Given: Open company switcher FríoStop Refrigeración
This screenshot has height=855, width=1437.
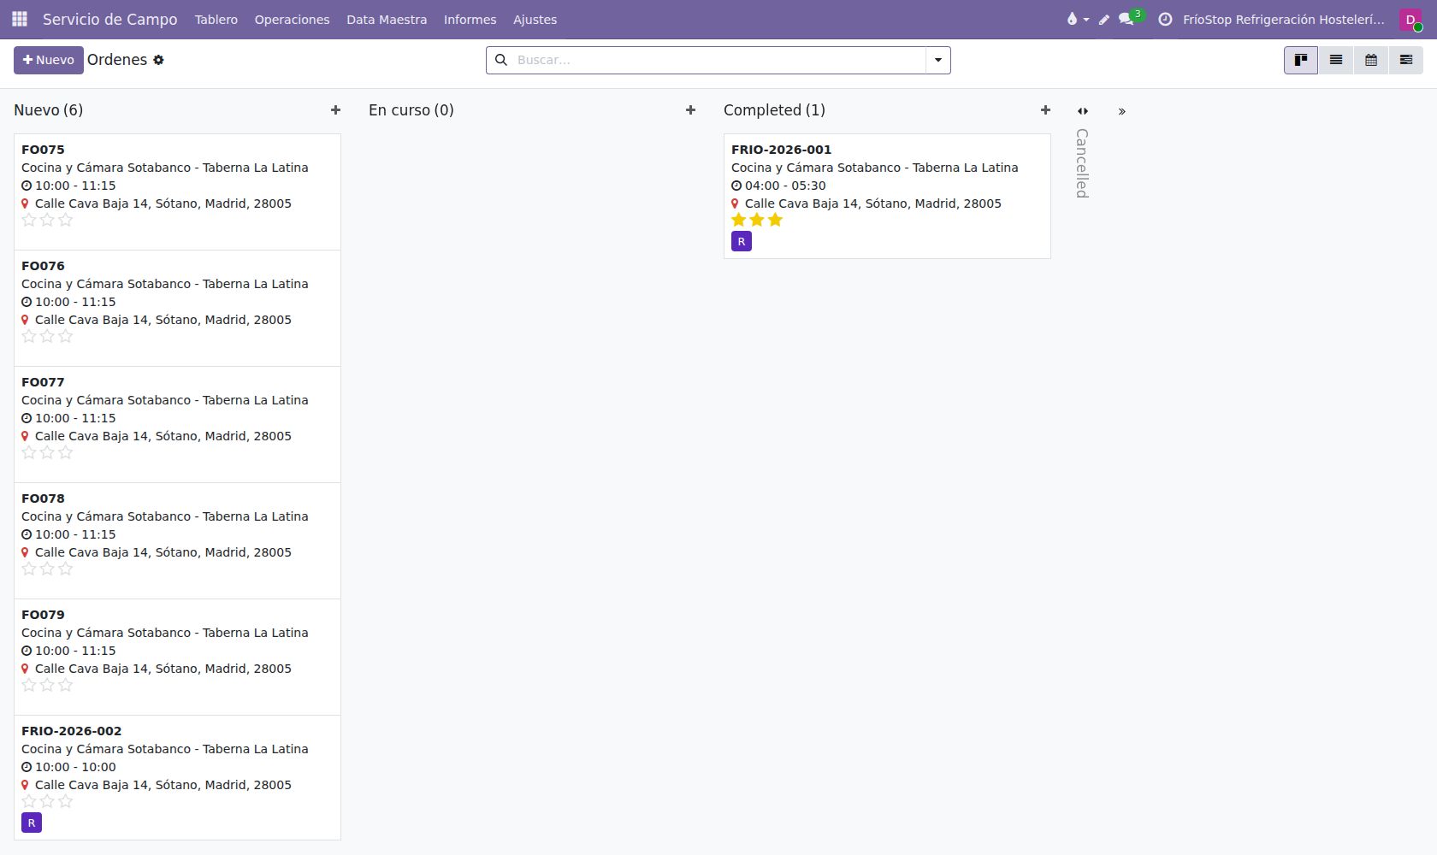Looking at the screenshot, I should tap(1283, 19).
